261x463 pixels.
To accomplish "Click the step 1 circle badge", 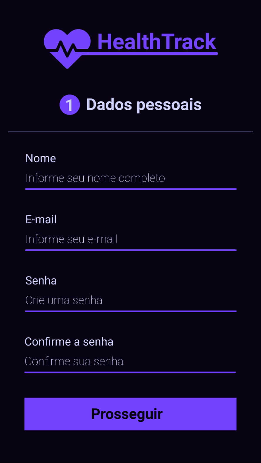I will (x=70, y=105).
